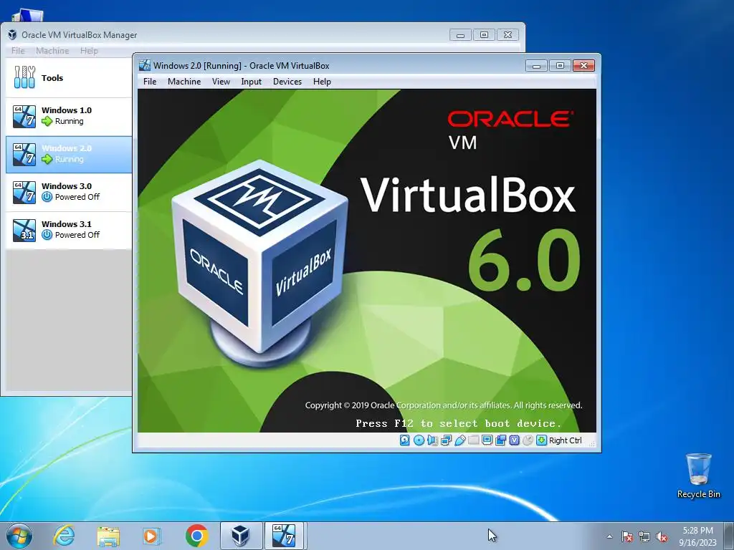Minimize the Windows 2.0 VM window
Viewport: 734px width, 550px height.
[536, 65]
